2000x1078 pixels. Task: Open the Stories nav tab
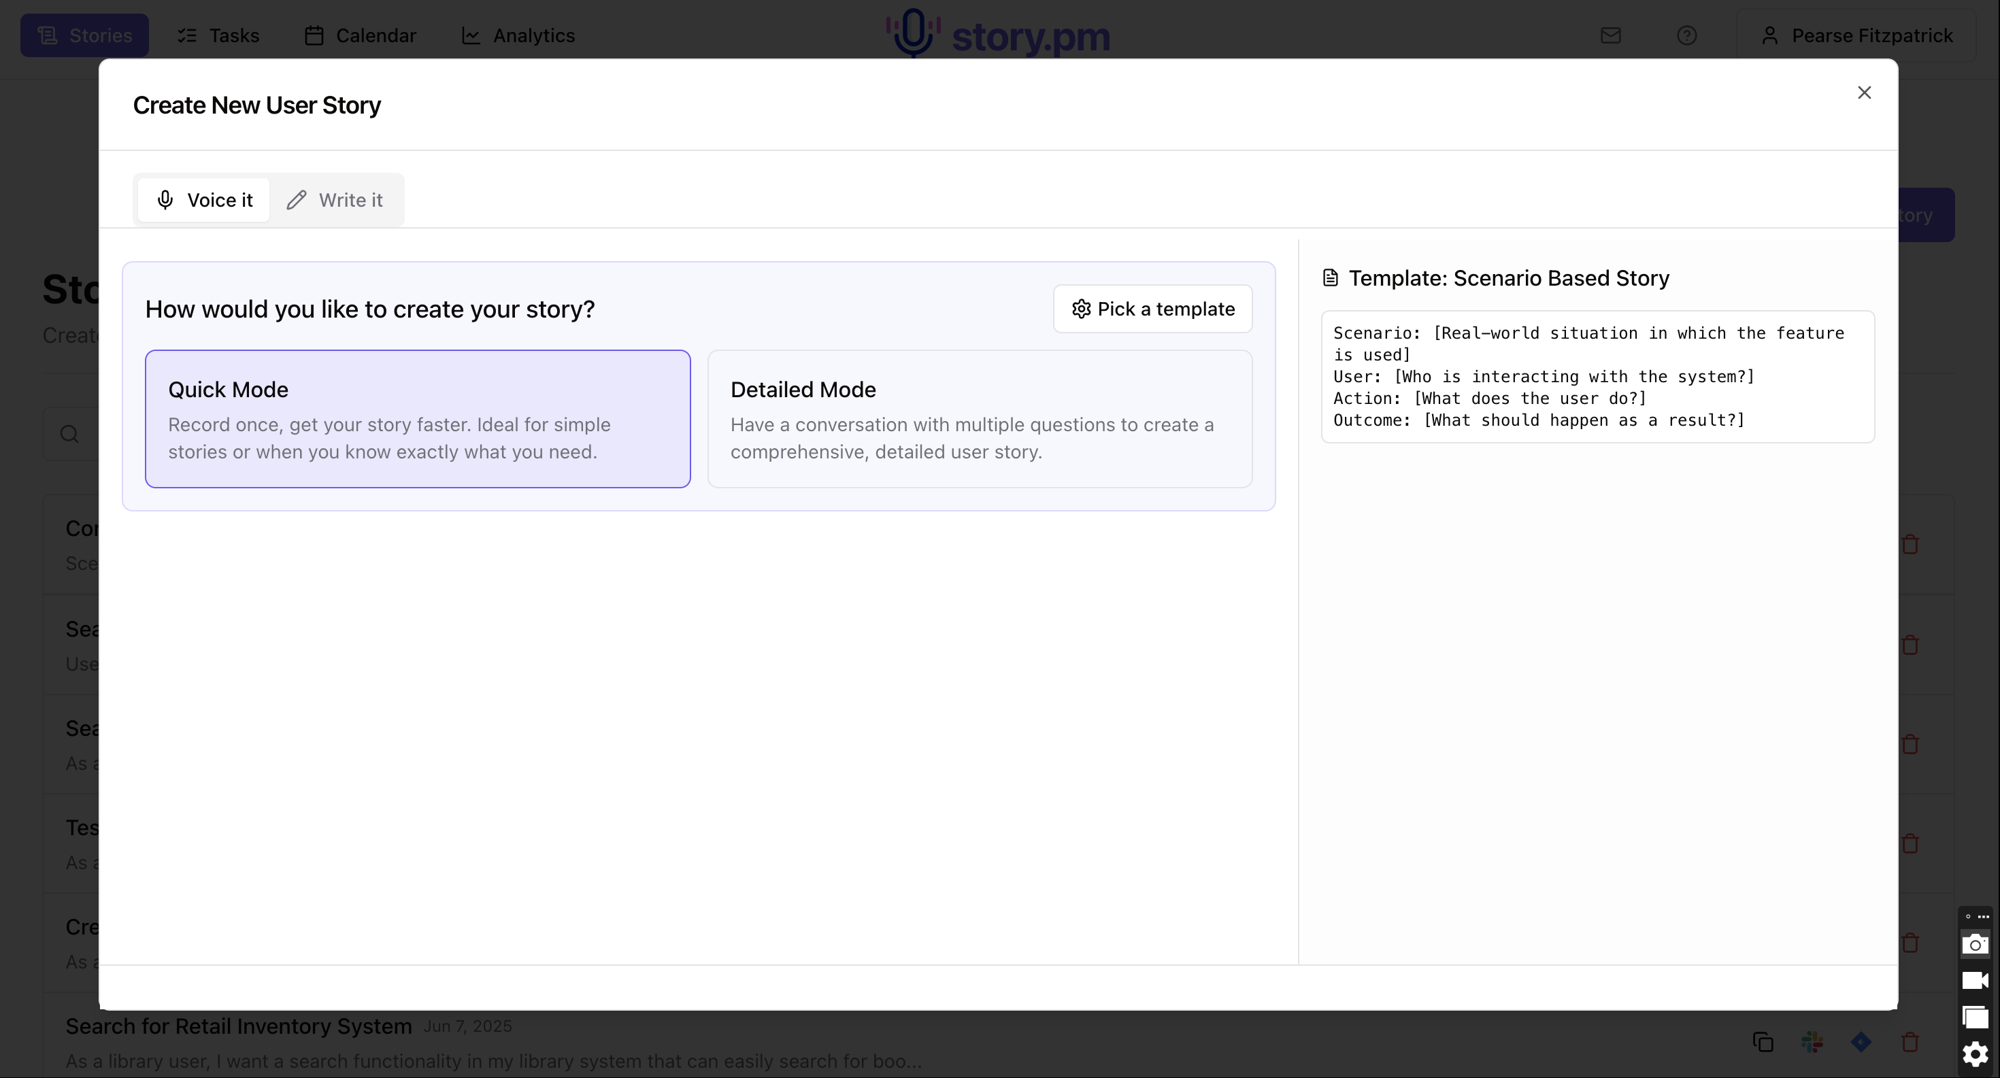(x=84, y=35)
